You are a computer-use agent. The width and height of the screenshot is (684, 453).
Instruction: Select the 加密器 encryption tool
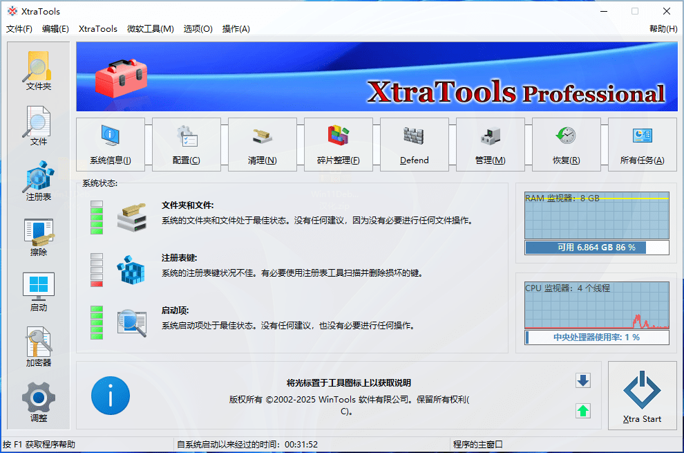(x=38, y=347)
